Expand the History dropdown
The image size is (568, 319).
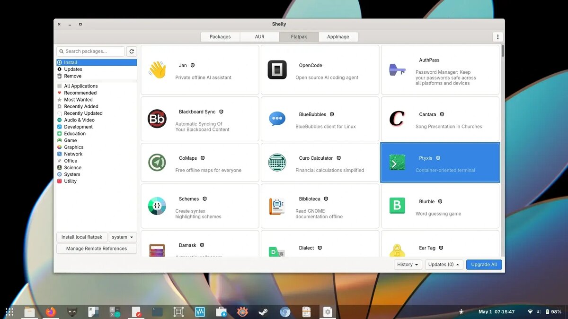[408, 265]
